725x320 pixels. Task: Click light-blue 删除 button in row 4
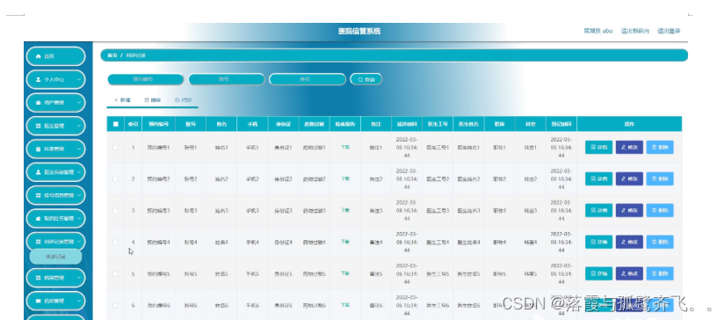click(x=660, y=242)
